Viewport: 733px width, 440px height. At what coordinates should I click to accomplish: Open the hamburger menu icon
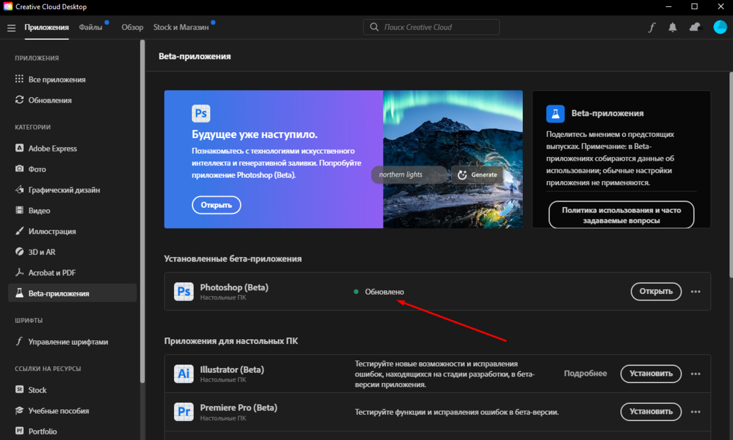(11, 28)
